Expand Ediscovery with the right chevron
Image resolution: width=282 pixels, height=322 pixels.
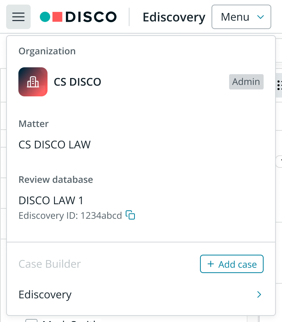coord(259,294)
